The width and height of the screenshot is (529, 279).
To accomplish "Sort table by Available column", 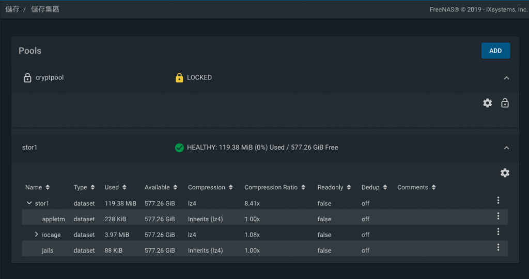I will click(161, 187).
